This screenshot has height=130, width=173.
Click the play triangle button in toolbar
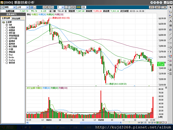coord(2,7)
